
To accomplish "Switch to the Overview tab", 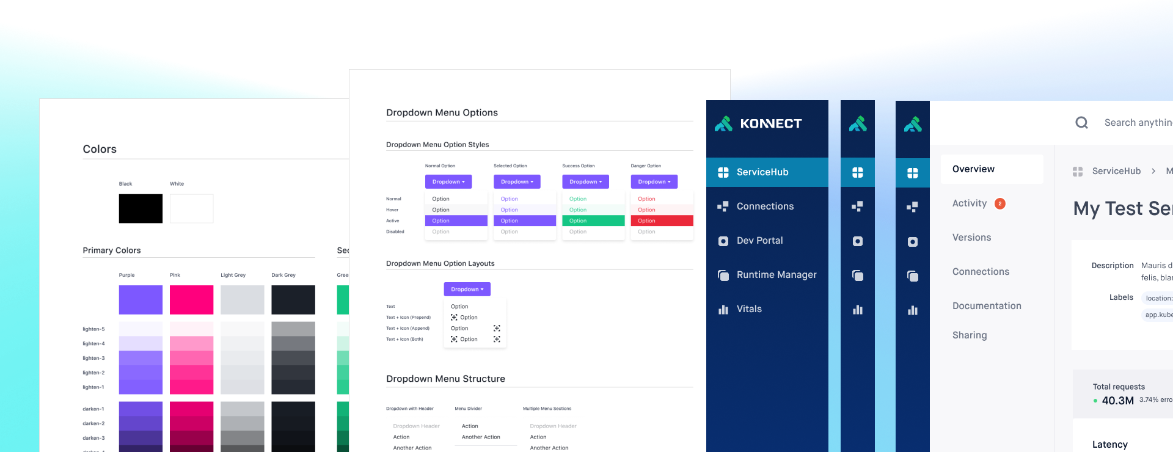I will click(973, 169).
